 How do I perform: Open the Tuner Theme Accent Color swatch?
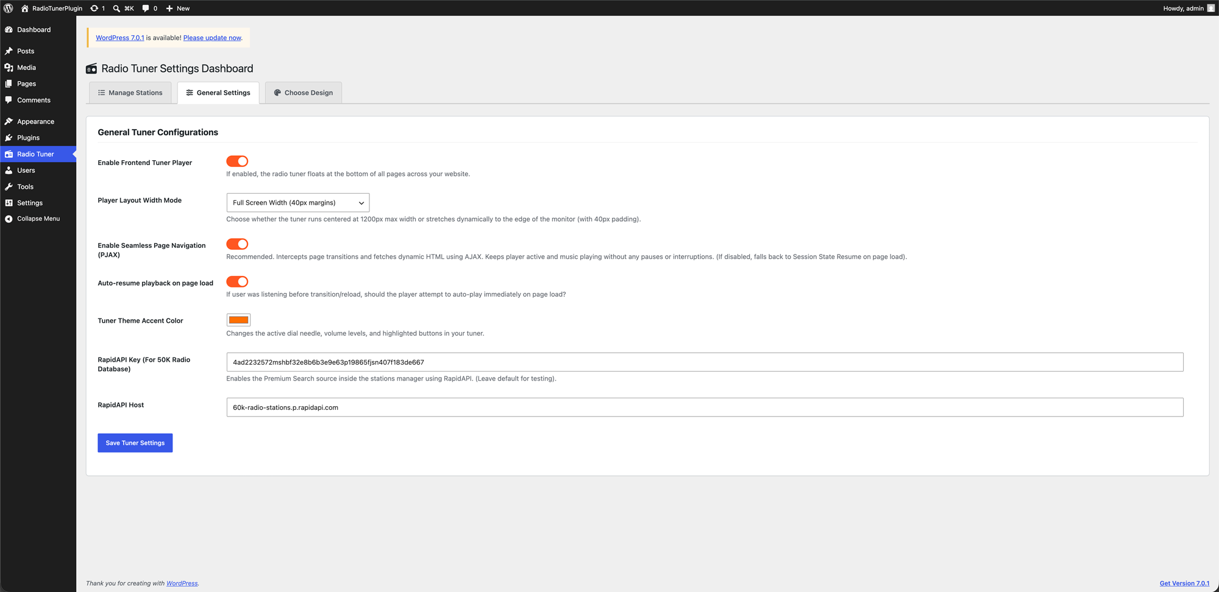[x=238, y=320]
